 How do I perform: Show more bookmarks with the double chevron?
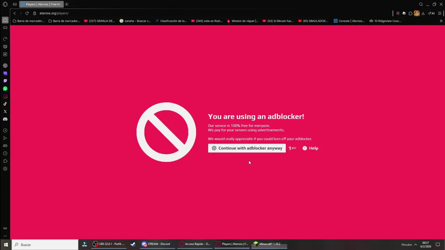[x=441, y=21]
